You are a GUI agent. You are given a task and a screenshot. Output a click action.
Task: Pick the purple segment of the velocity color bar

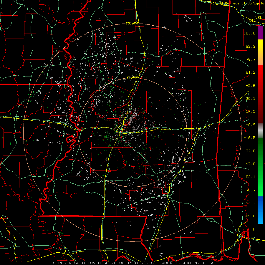(x=260, y=33)
